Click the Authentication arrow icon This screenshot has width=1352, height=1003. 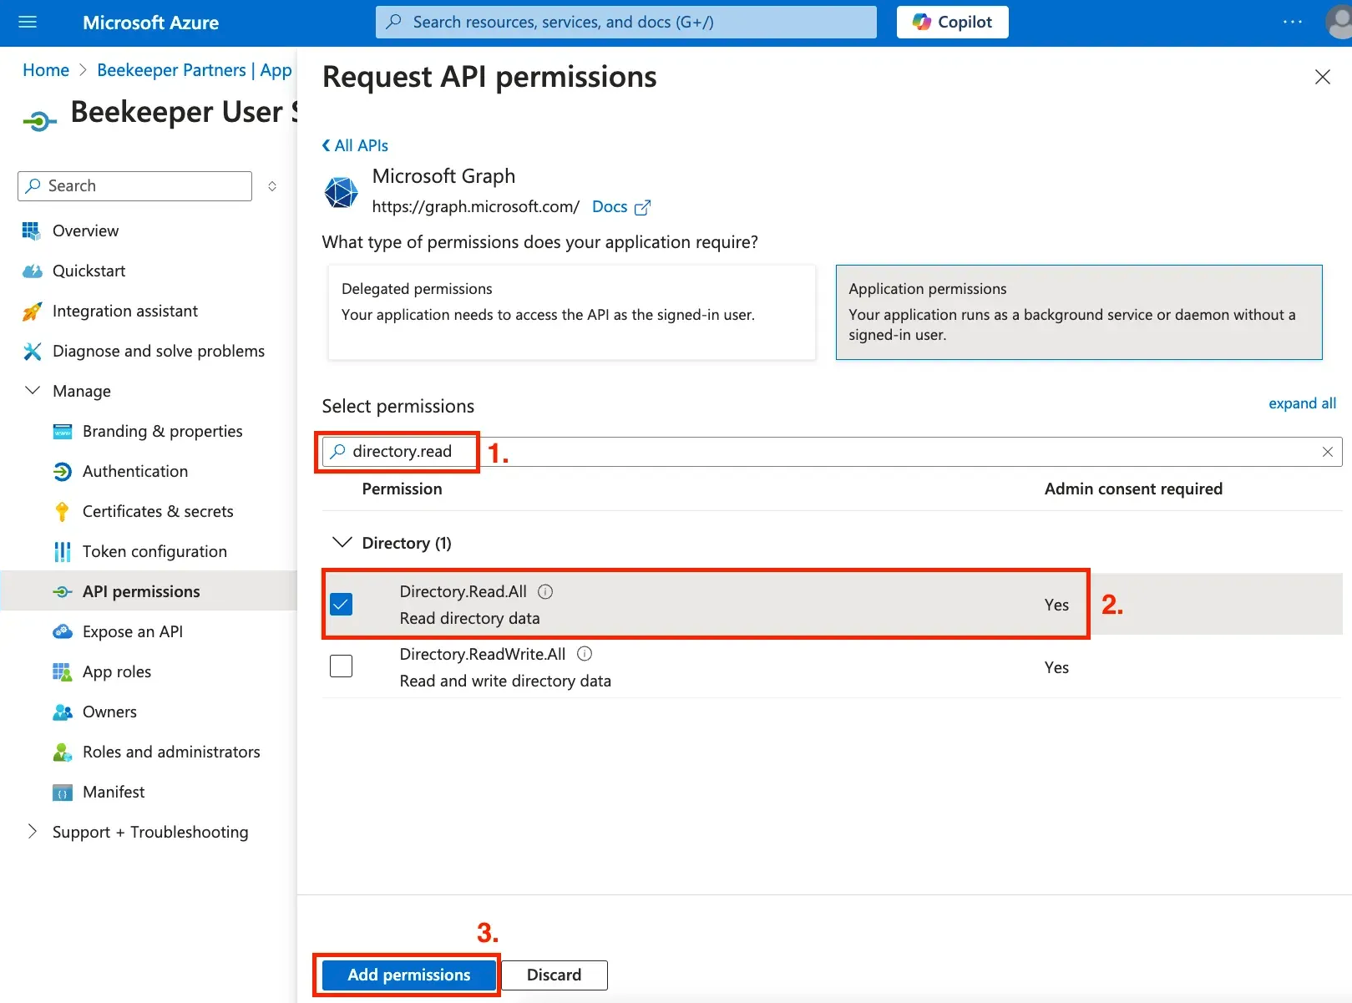(x=63, y=472)
